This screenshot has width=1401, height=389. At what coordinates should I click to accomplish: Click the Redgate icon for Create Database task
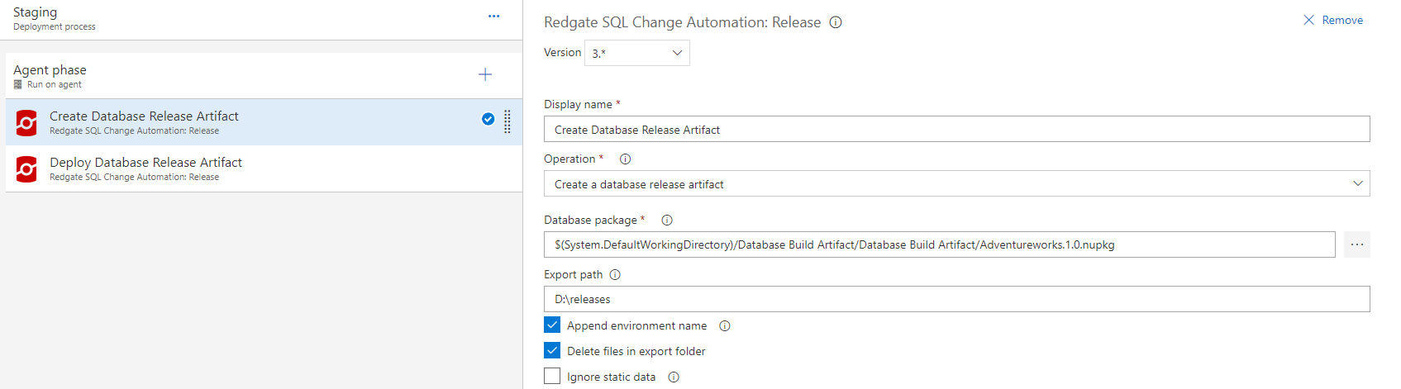coord(26,123)
